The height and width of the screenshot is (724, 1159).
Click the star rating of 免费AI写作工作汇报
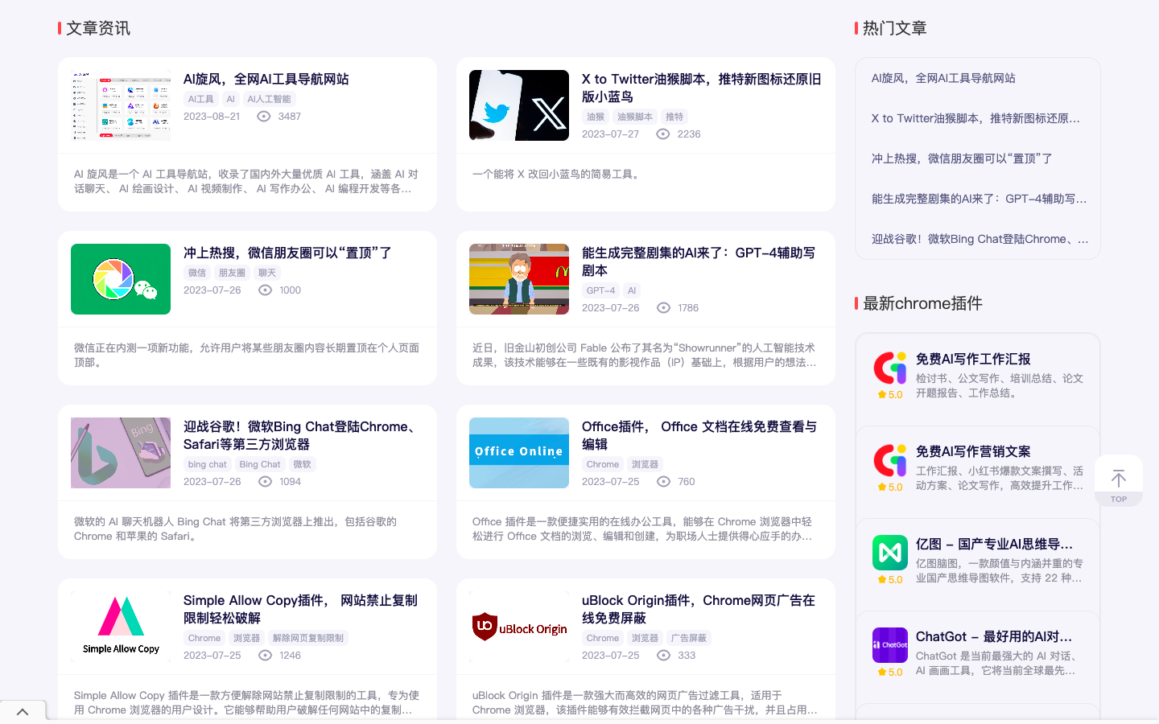click(890, 395)
